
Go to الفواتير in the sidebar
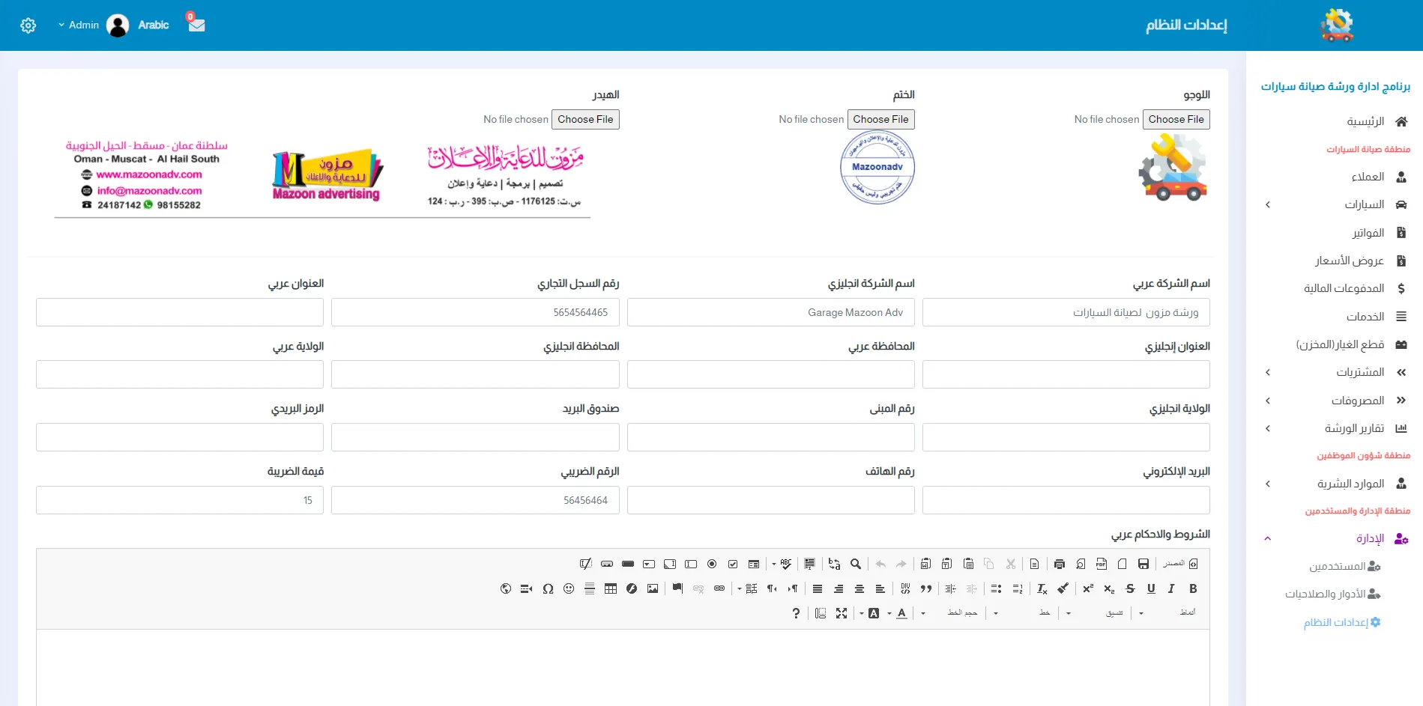click(1368, 233)
